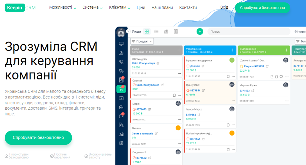Image resolution: width=306 pixels, height=165 pixels.
Task: Click the phone calls icon in sidebar
Action: point(121,62)
